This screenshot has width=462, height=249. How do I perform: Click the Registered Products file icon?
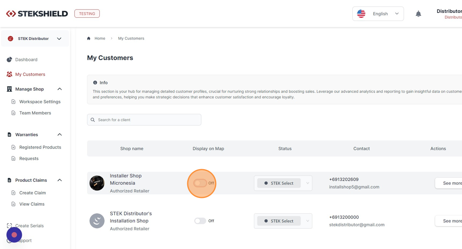point(13,147)
